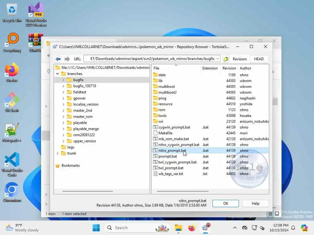Click the resource folder icon
The width and height of the screenshot is (314, 235).
(x=155, y=104)
